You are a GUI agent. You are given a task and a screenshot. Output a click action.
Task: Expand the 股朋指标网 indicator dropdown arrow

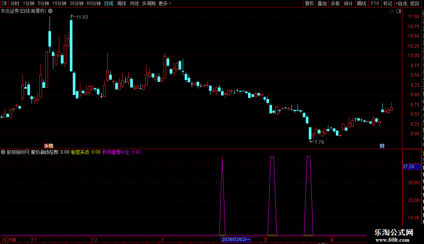point(3,152)
